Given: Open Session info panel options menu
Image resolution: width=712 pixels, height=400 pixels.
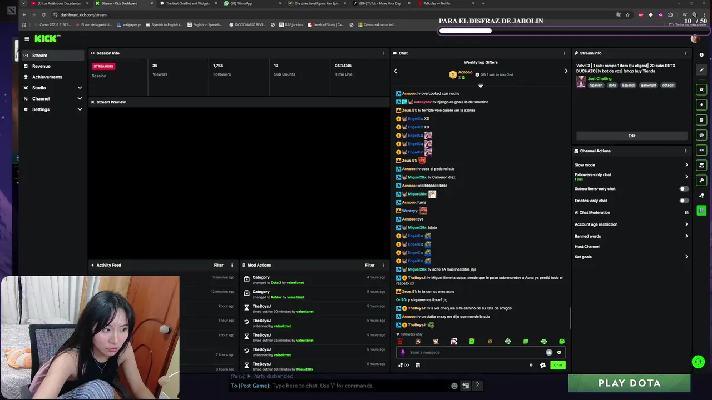Looking at the screenshot, I should tap(383, 53).
